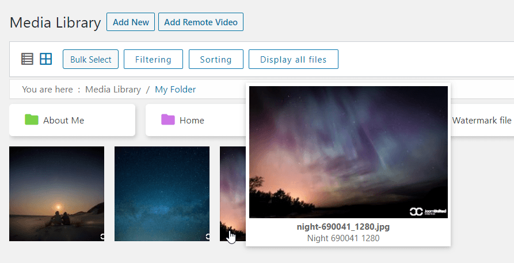Screen dimensions: 514x263
Task: Click the large aurora preview image
Action: [348, 152]
